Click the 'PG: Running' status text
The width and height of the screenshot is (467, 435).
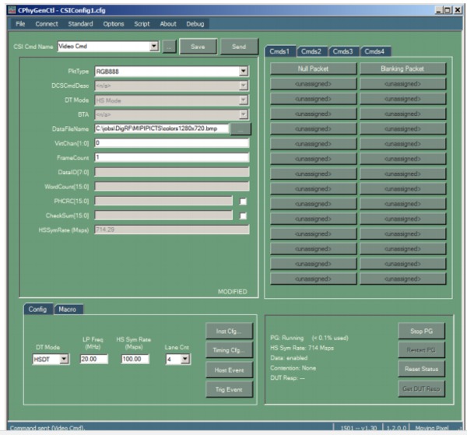click(x=286, y=338)
